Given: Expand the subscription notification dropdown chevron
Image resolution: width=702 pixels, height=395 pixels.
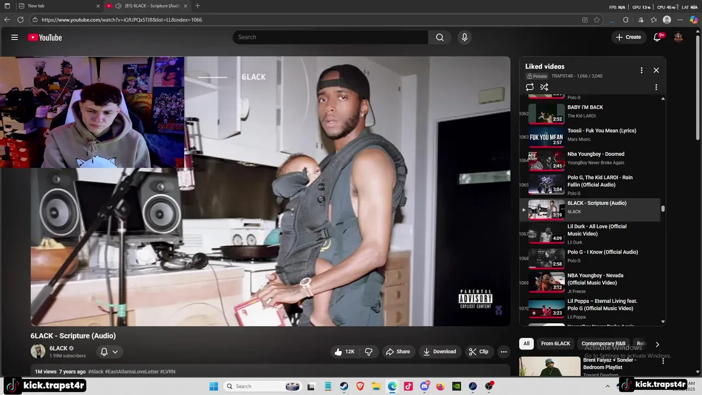Looking at the screenshot, I should pyautogui.click(x=115, y=352).
